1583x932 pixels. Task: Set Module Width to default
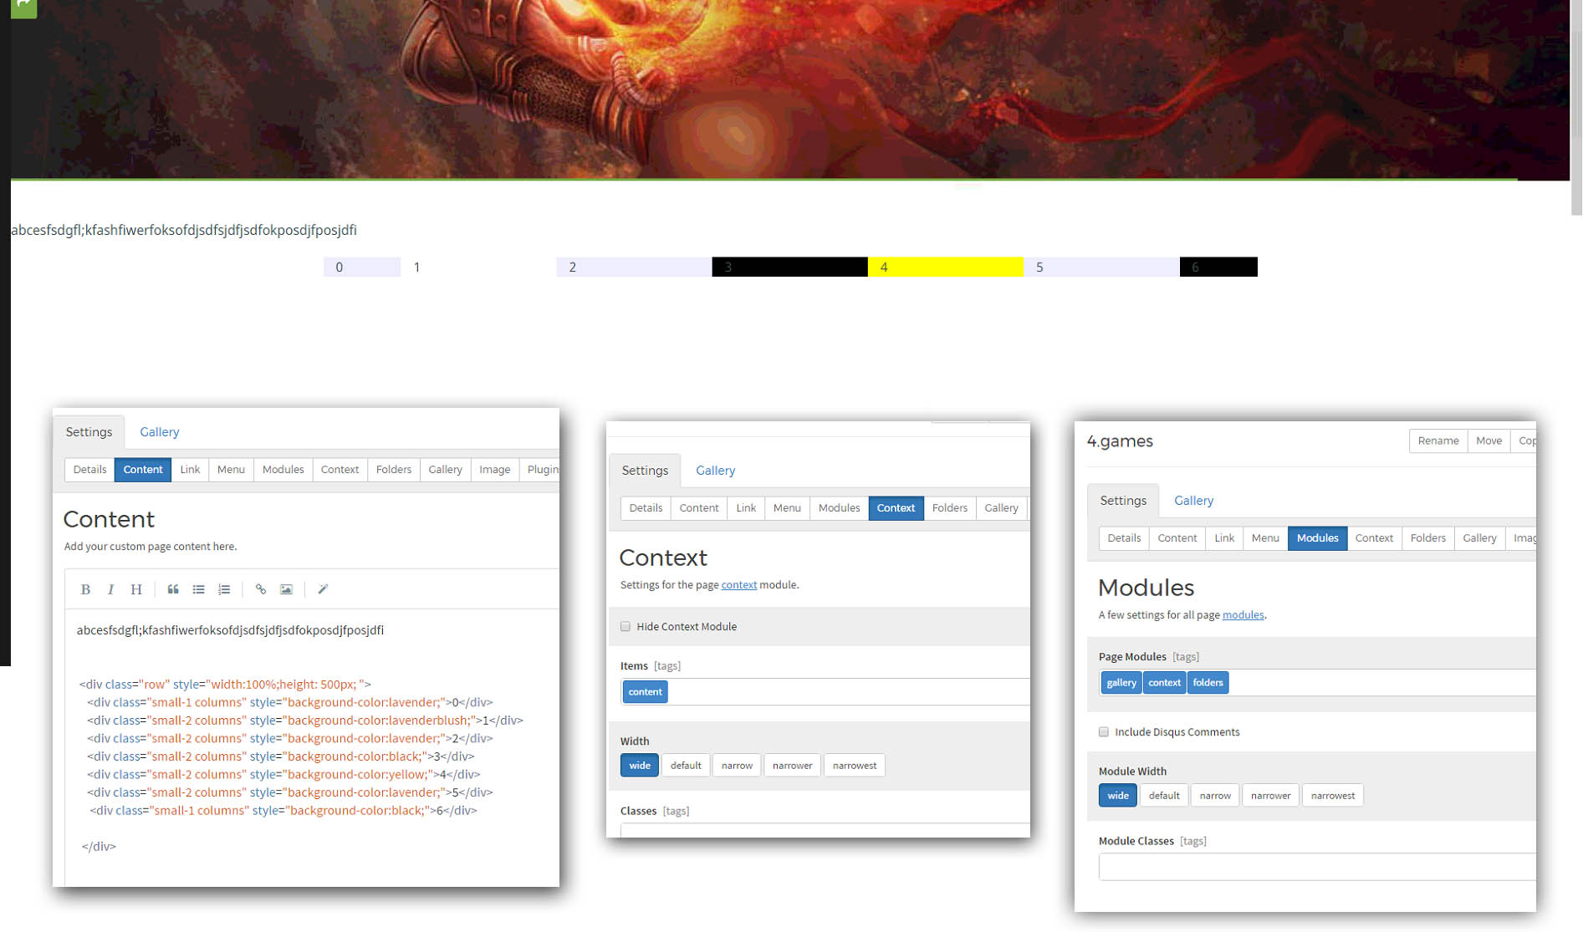[1164, 796]
